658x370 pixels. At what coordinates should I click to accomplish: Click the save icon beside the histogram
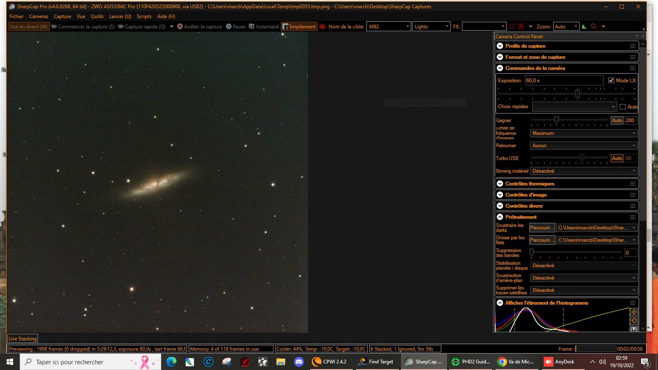pyautogui.click(x=634, y=329)
